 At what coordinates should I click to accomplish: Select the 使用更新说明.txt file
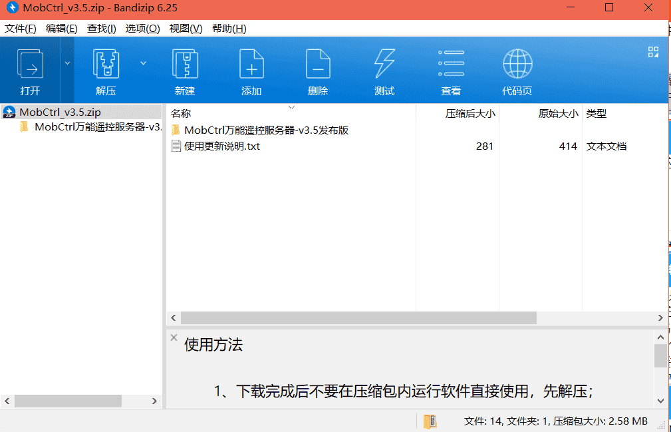click(222, 146)
